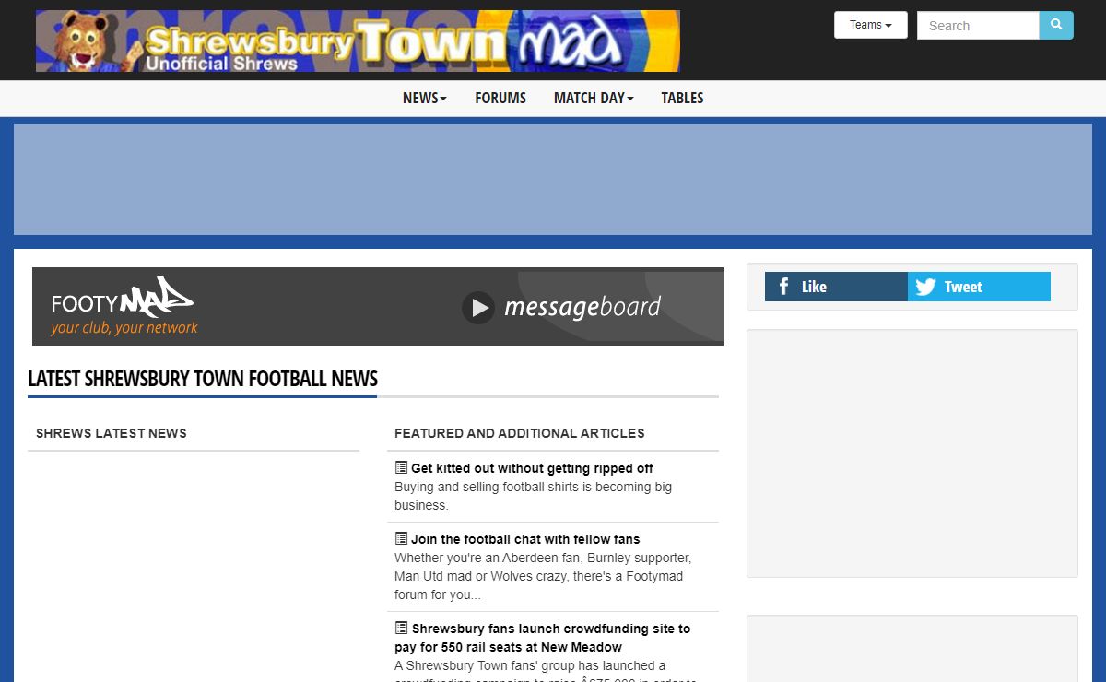Open 'Join the football chat with fellow fans' article
The image size is (1106, 682).
(525, 539)
